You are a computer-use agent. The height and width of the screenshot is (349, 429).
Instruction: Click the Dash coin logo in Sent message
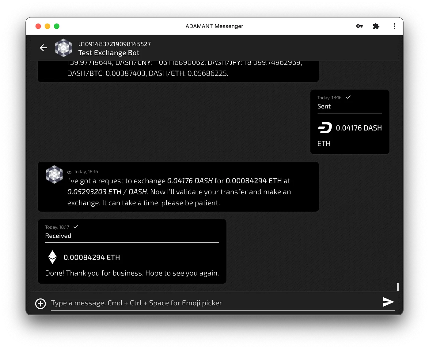point(325,128)
